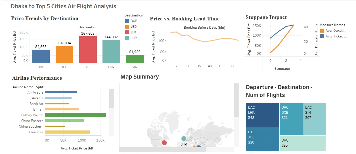Select the JFK bar showing 167,603
Image resolution: width=356 pixels, height=154 pixels.
click(x=88, y=50)
